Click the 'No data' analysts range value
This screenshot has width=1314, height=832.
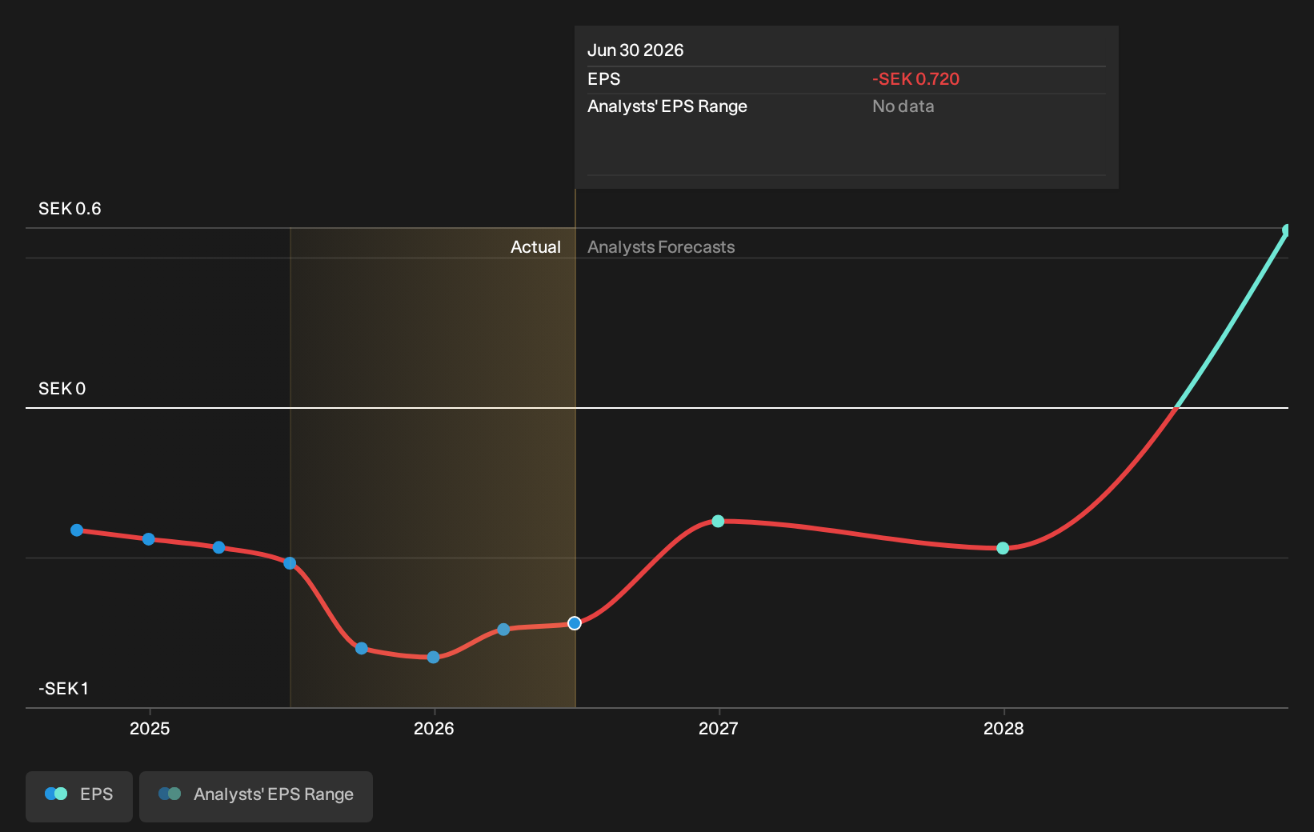903,106
